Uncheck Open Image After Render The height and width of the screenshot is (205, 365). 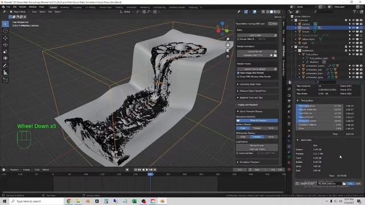point(238,73)
